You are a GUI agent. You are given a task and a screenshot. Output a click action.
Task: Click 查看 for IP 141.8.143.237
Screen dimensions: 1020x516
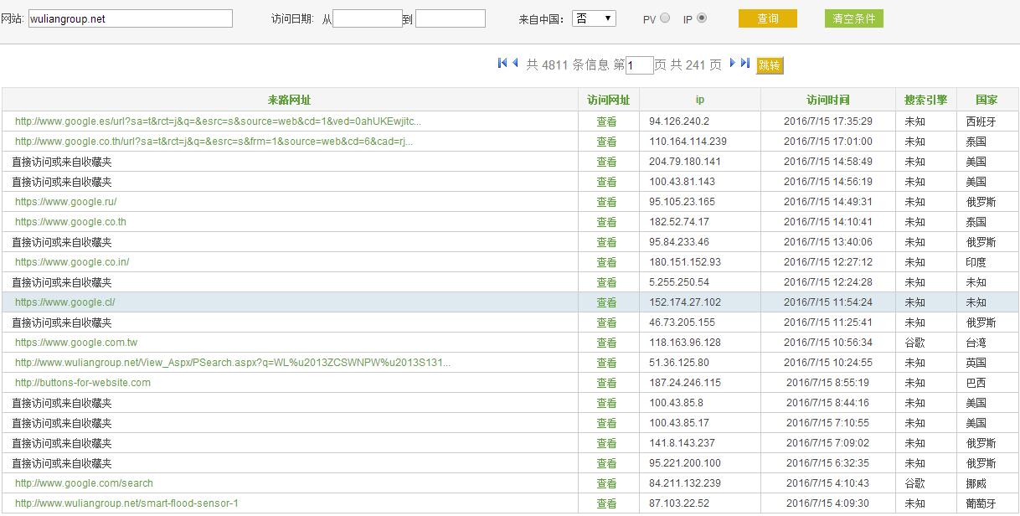(606, 443)
